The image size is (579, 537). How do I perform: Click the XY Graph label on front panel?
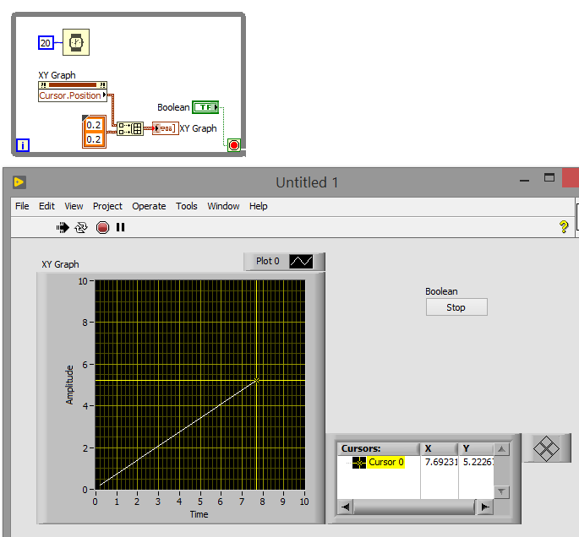pyautogui.click(x=60, y=264)
